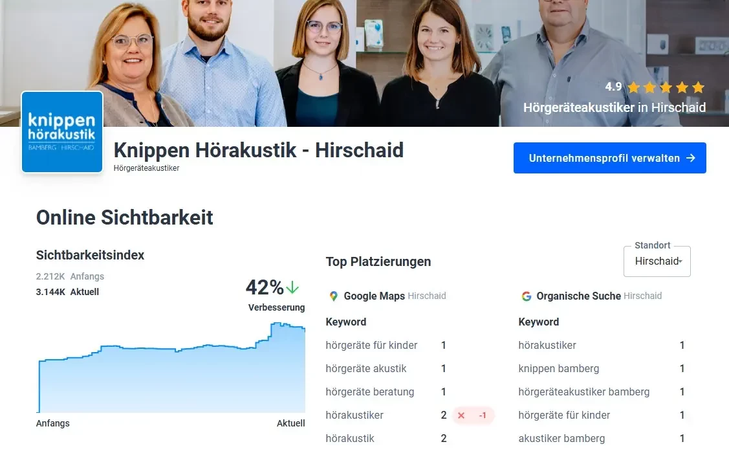Click the Google Maps keyword 'hörakustiker'
Viewport: 729px width, 464px height.
tap(354, 415)
